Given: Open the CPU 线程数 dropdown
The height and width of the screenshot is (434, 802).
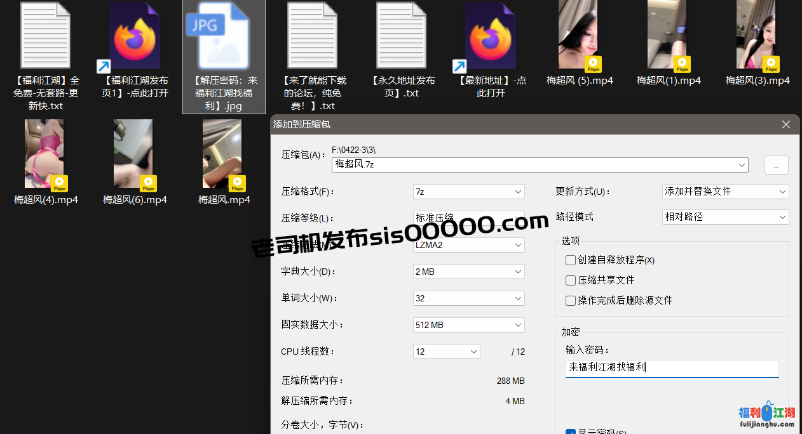Looking at the screenshot, I should click(x=446, y=352).
